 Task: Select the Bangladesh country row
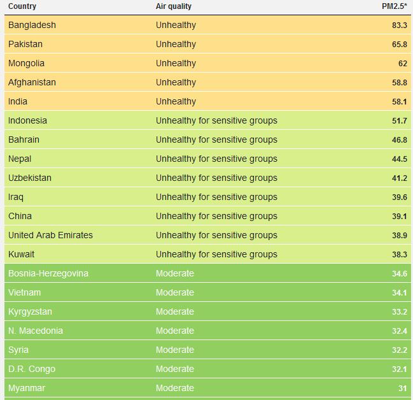[32, 25]
